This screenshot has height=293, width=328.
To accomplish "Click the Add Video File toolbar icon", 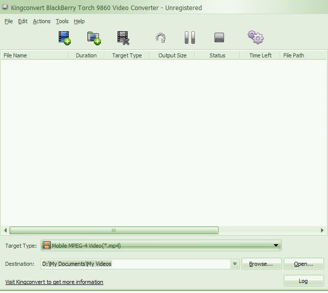I will 64,38.
